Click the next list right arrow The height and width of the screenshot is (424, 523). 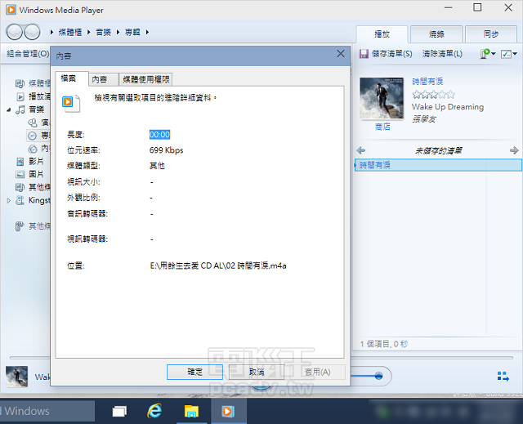514,150
